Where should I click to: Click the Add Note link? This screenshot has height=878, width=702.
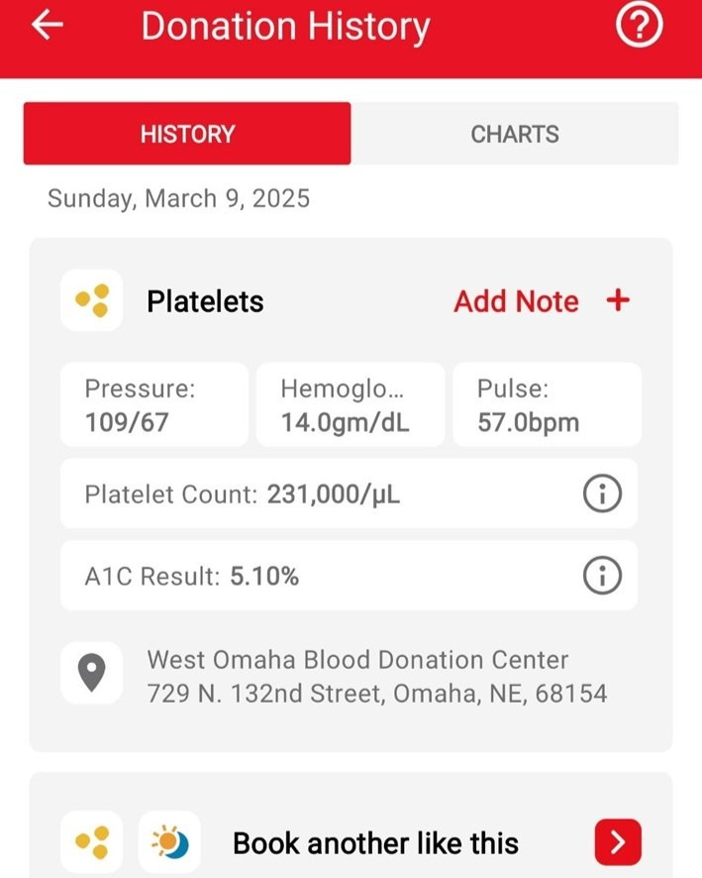click(x=516, y=300)
